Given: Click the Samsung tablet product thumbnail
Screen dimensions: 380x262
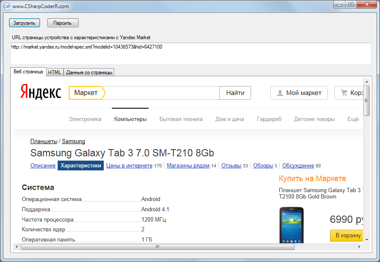Looking at the screenshot, I should [x=291, y=225].
